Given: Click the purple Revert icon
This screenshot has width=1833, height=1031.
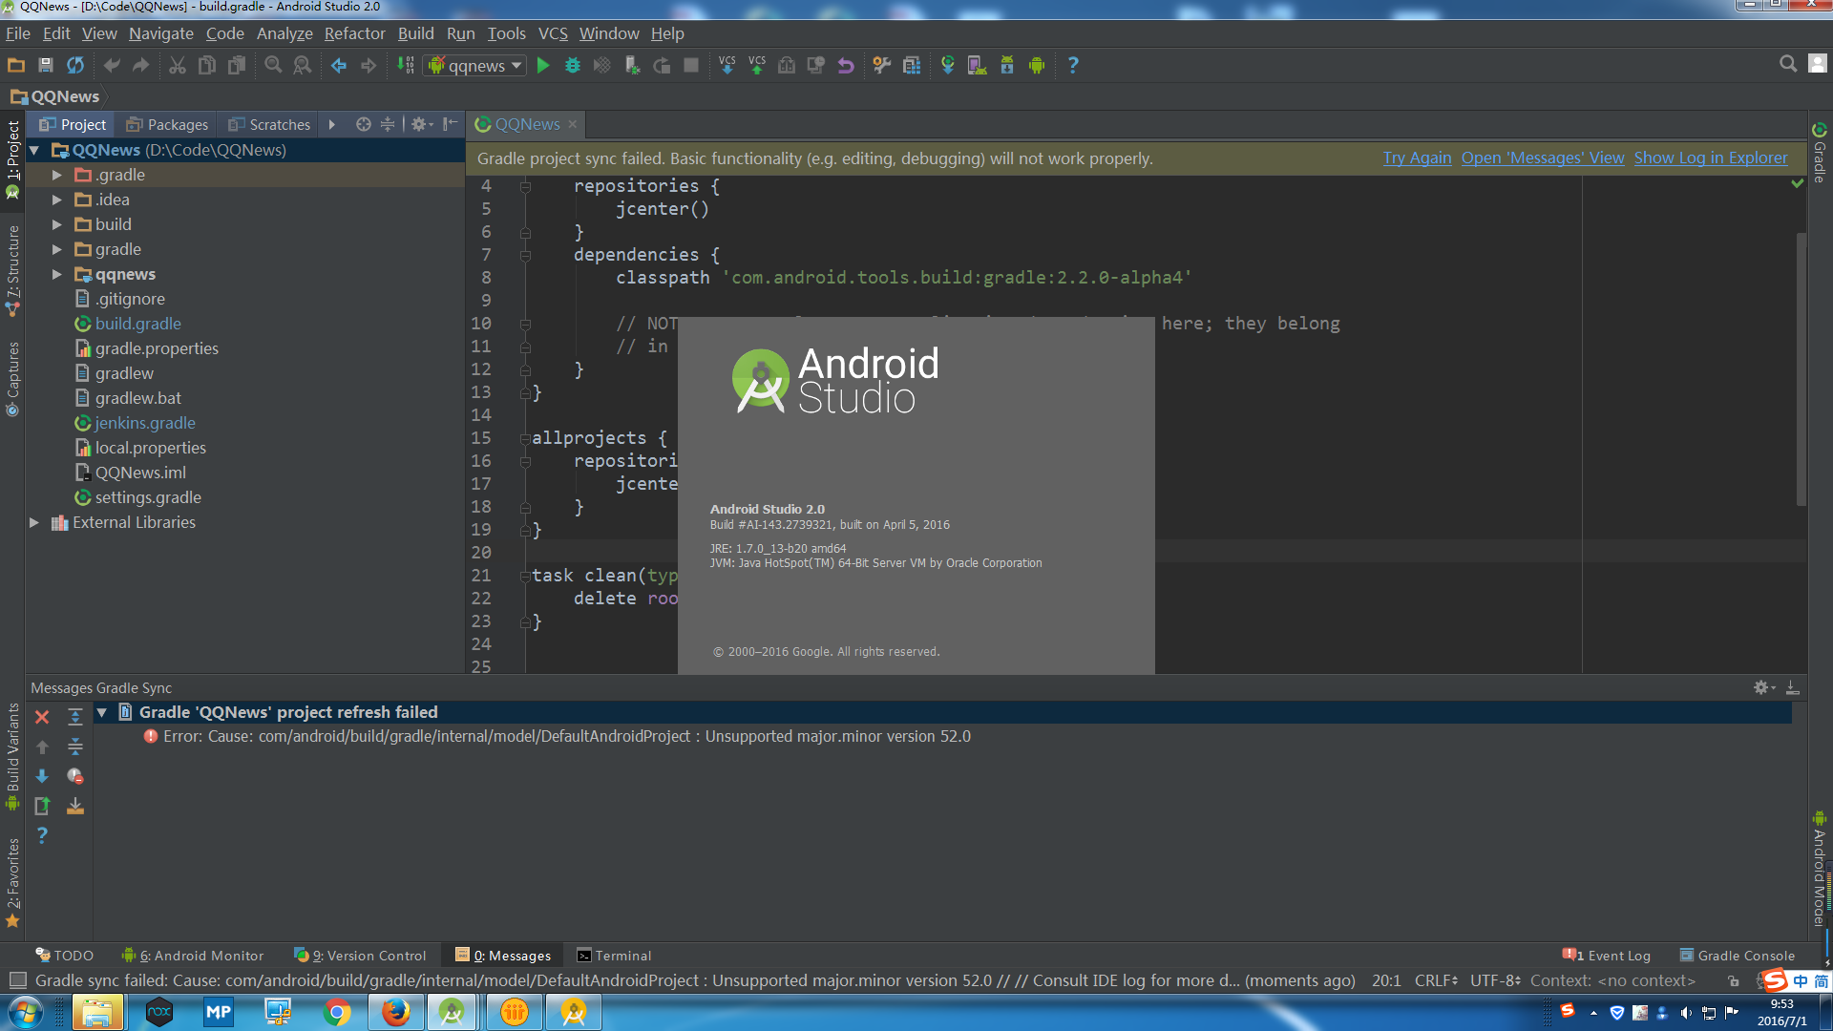Looking at the screenshot, I should pos(846,65).
